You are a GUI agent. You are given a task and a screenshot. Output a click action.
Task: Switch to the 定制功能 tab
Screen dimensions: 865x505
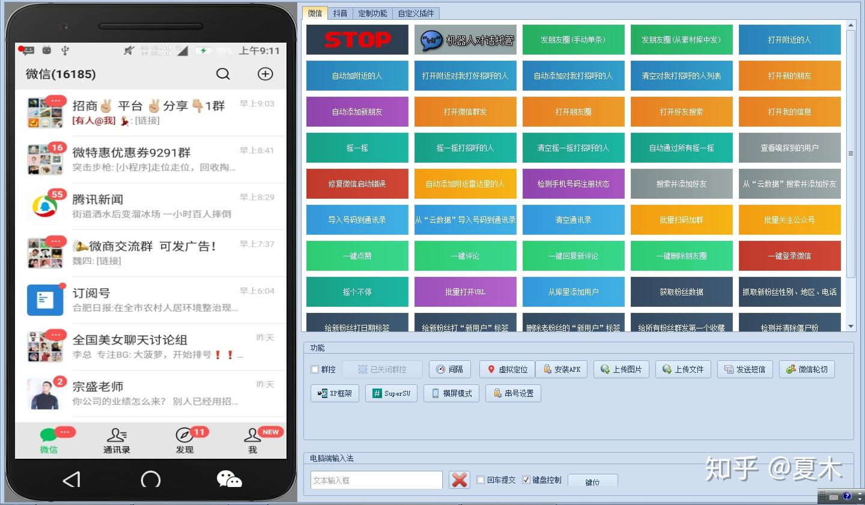pyautogui.click(x=372, y=13)
